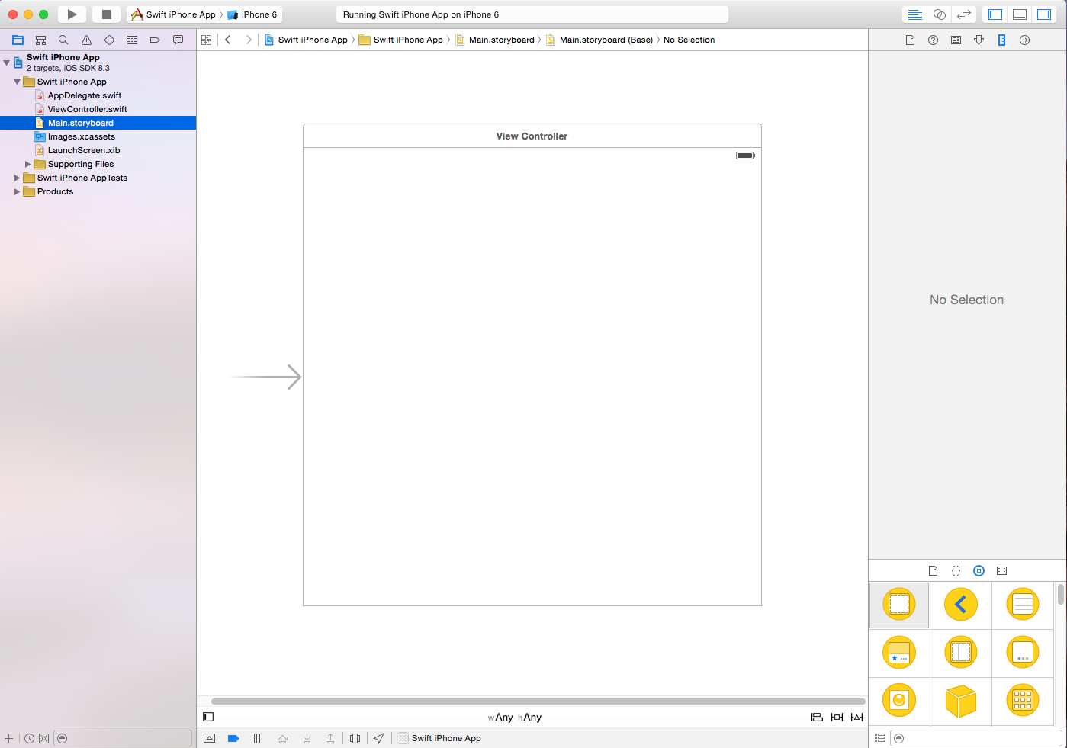The width and height of the screenshot is (1067, 748).
Task: Pause program execution in debug bar
Action: tap(258, 738)
